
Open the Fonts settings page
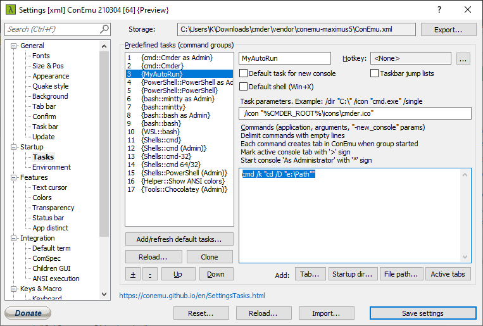[x=41, y=56]
